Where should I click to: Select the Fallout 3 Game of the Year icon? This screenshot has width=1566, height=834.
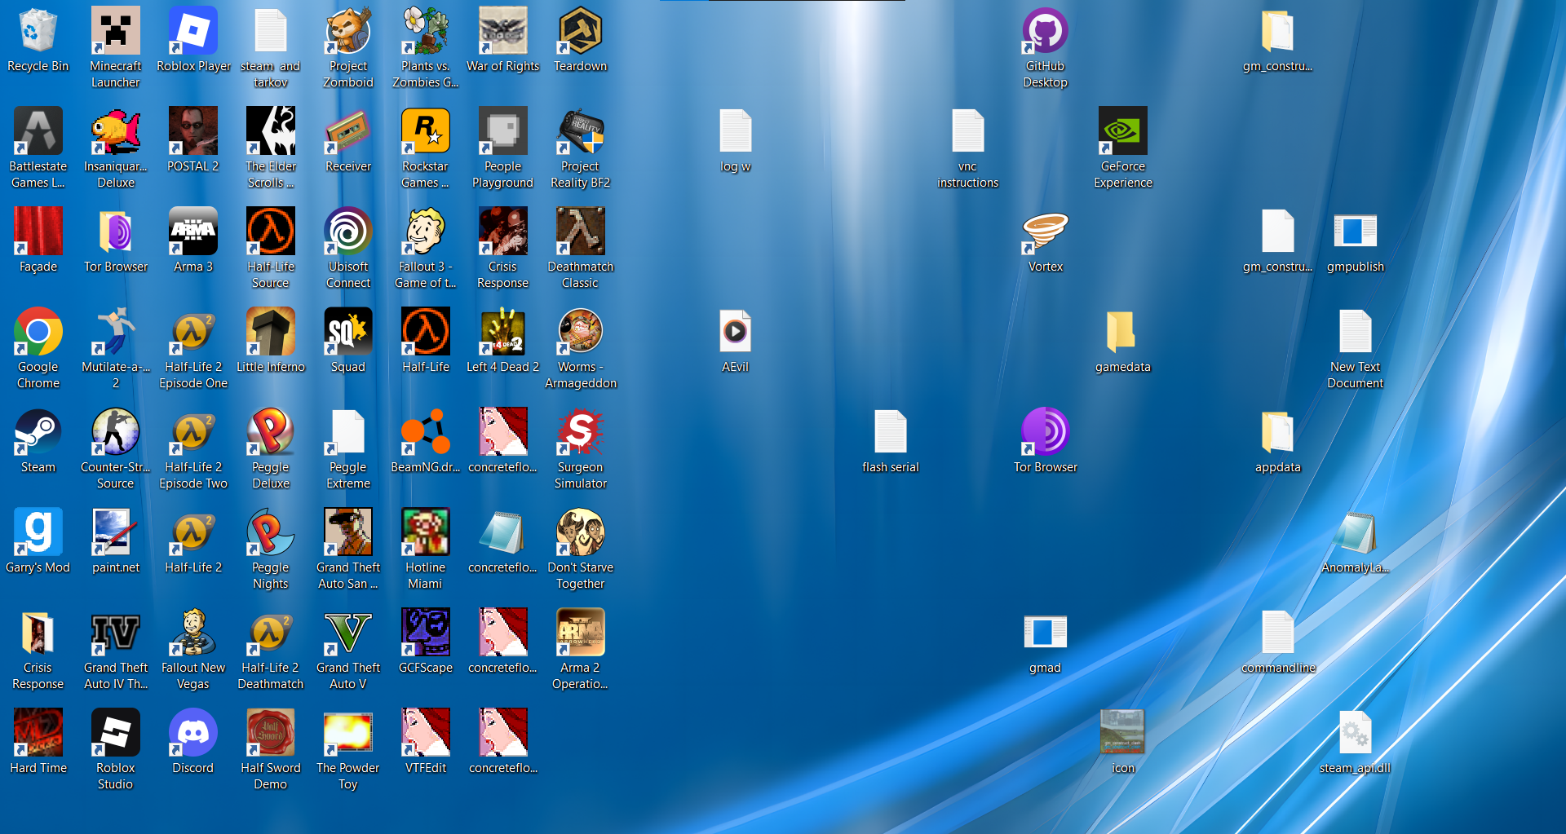[x=426, y=231]
